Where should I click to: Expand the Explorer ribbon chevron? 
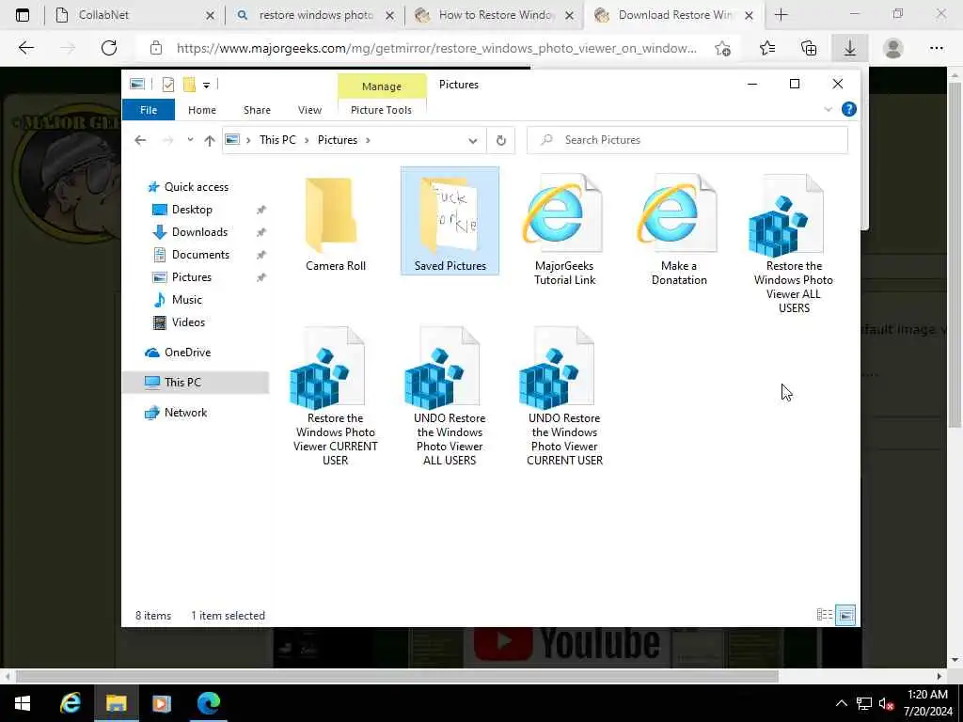[x=828, y=109]
